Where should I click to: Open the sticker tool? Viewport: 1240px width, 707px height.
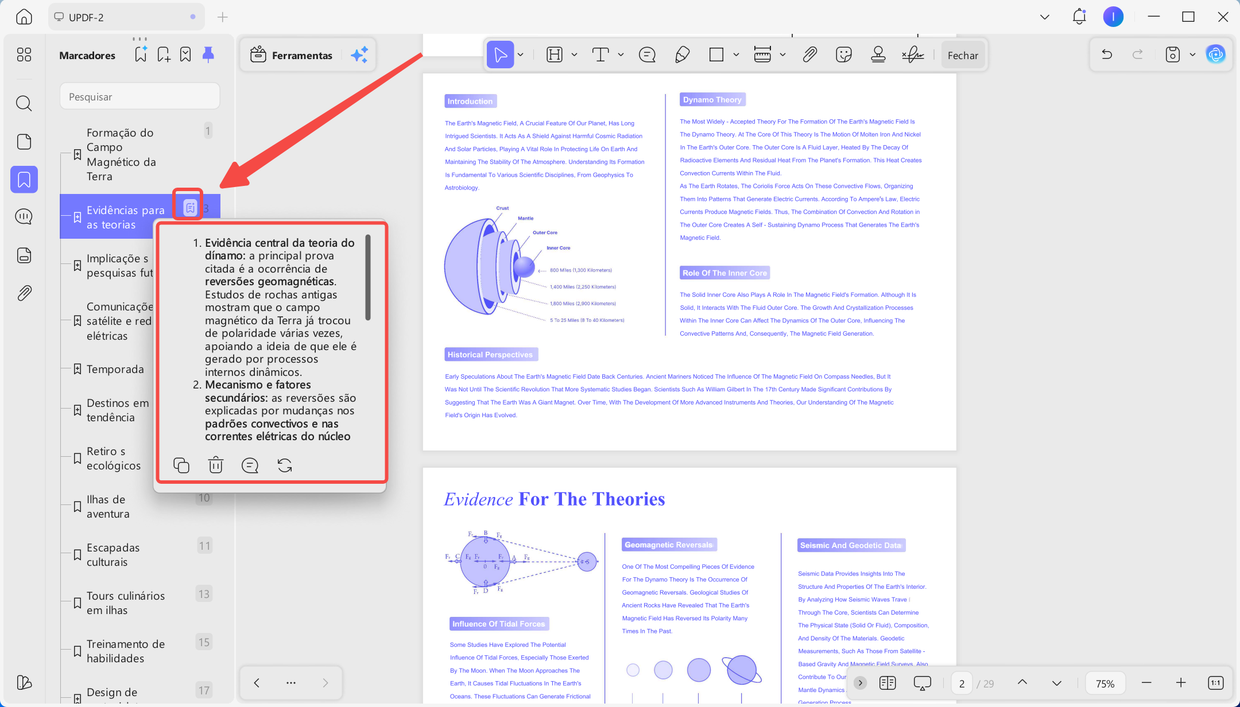(844, 55)
